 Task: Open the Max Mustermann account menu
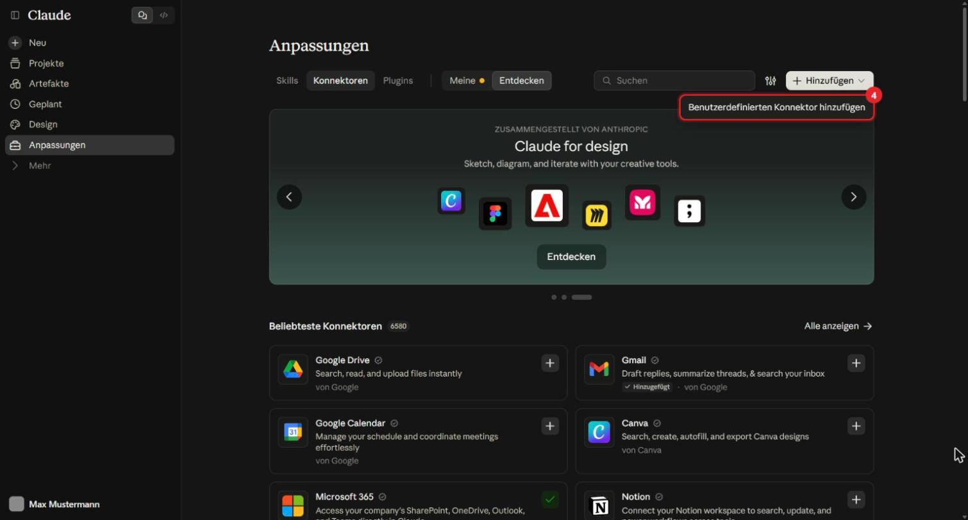point(55,504)
